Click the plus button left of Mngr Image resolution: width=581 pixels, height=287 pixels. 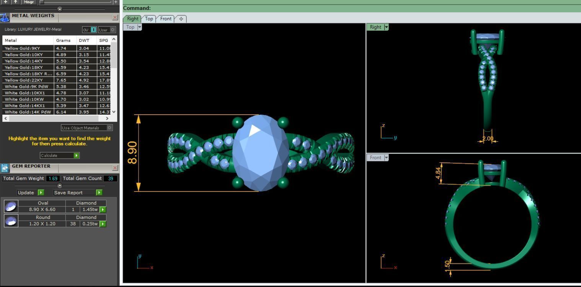pos(6,2)
